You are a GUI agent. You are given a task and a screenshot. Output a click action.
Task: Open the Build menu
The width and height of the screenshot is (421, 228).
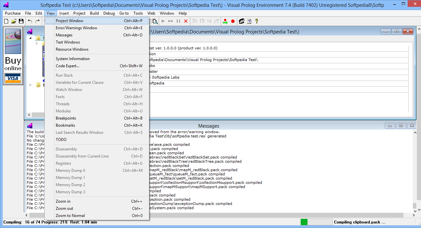94,13
